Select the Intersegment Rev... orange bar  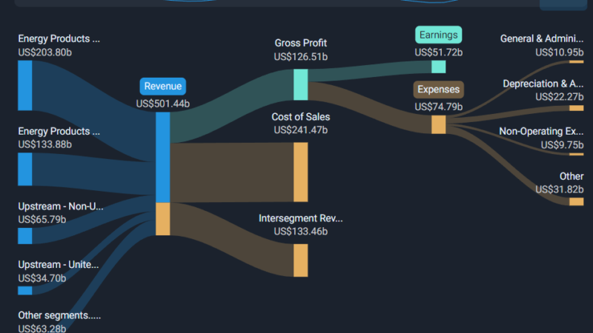pyautogui.click(x=301, y=260)
